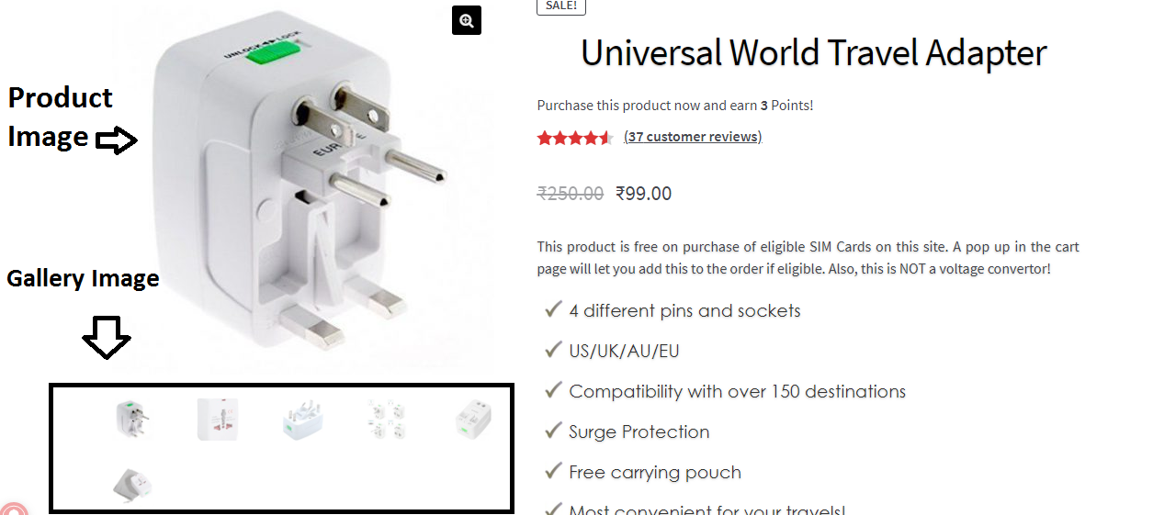Click the Universal World Travel Adapter title
The image size is (1153, 515).
(x=814, y=53)
